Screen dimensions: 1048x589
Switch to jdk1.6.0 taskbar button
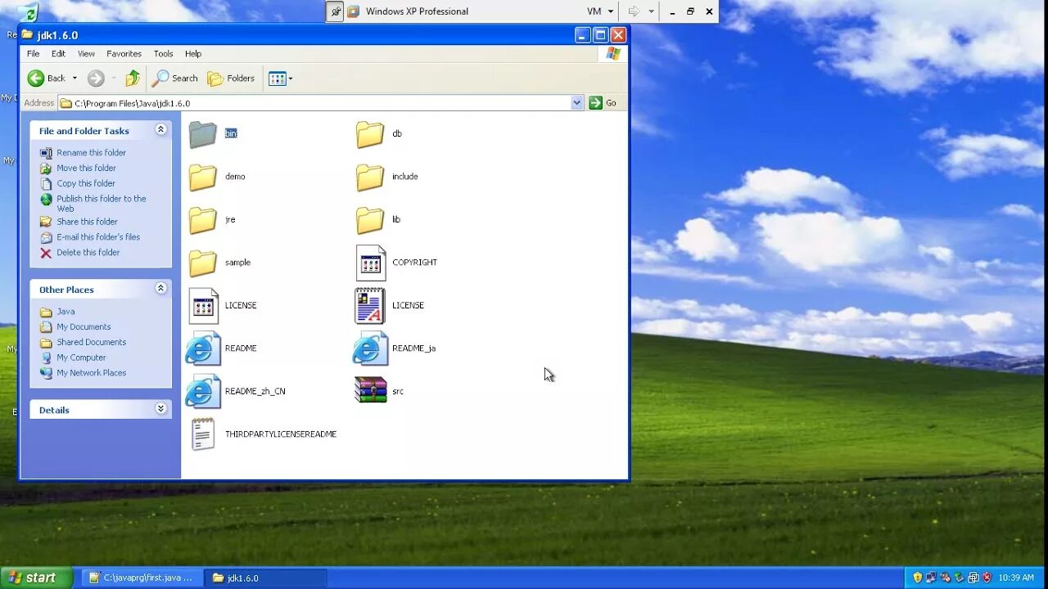click(x=265, y=578)
